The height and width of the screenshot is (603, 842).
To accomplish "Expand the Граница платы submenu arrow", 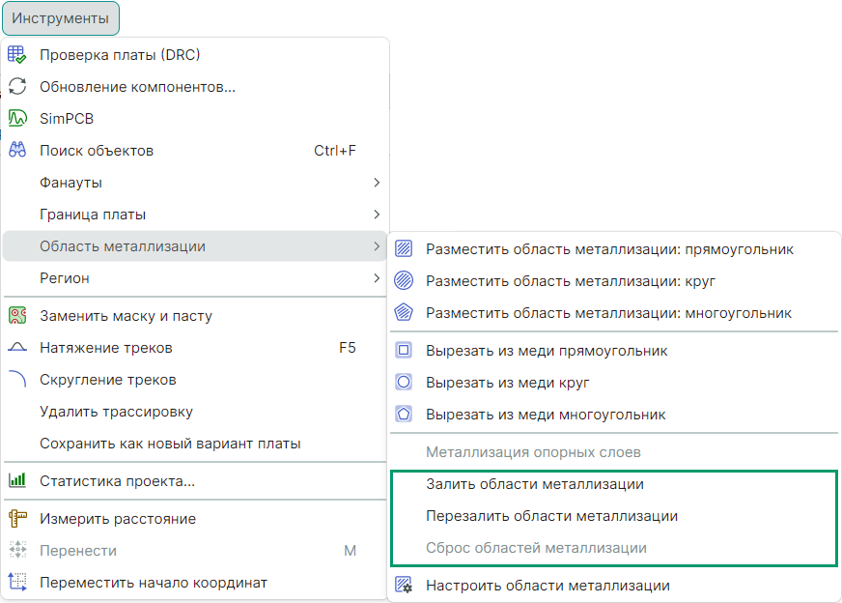I will (377, 215).
